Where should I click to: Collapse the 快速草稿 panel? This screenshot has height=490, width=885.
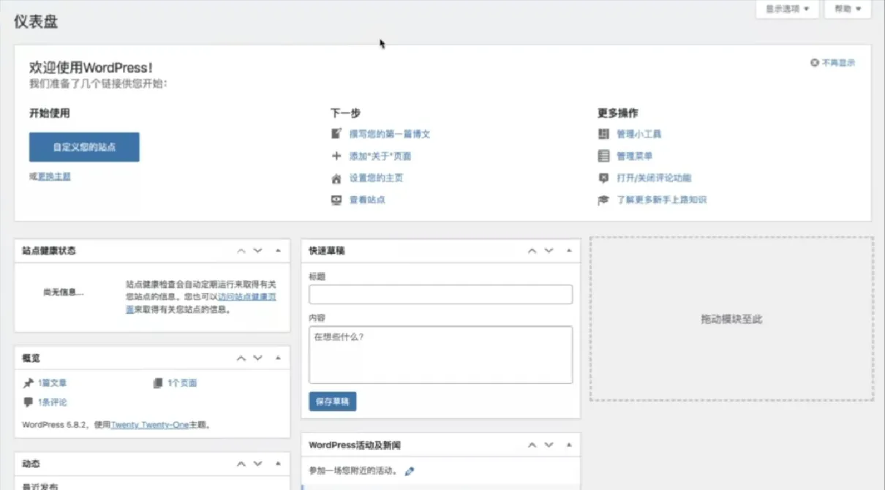coord(568,250)
